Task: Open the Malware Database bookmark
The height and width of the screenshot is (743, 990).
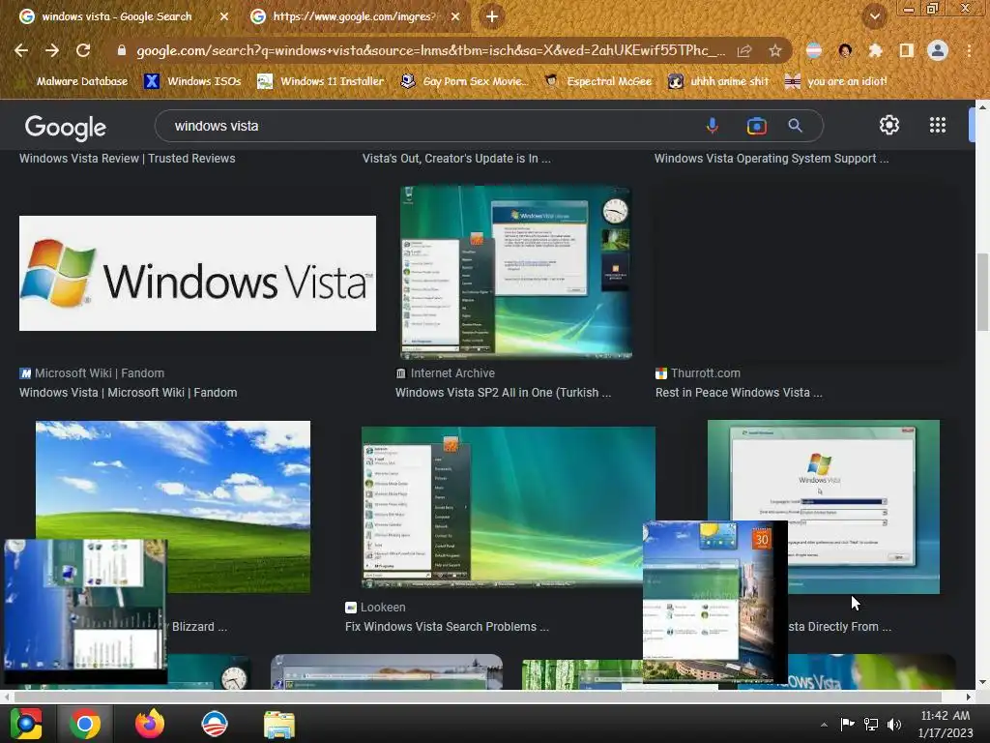Action: (82, 81)
